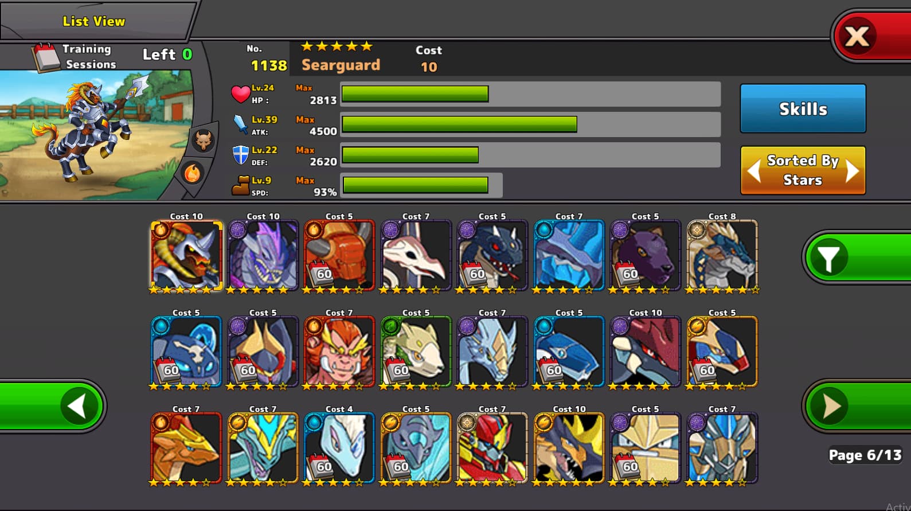Open the Skills panel
The width and height of the screenshot is (911, 511).
(803, 109)
